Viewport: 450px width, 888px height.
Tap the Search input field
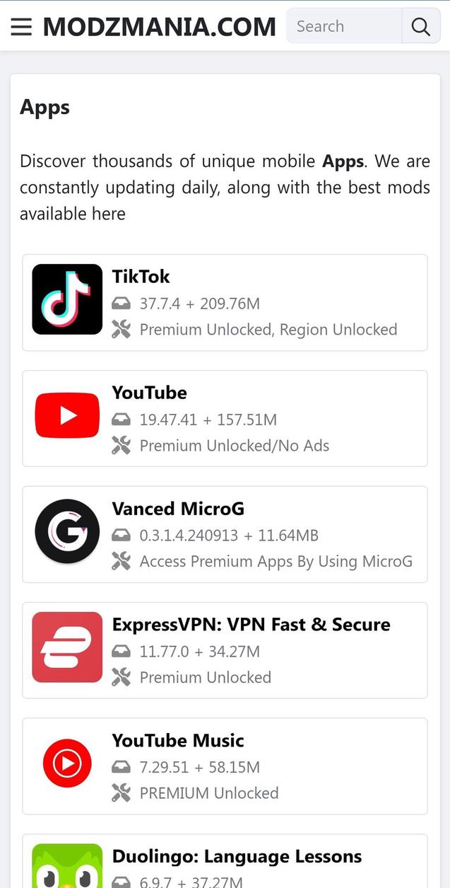pyautogui.click(x=343, y=26)
